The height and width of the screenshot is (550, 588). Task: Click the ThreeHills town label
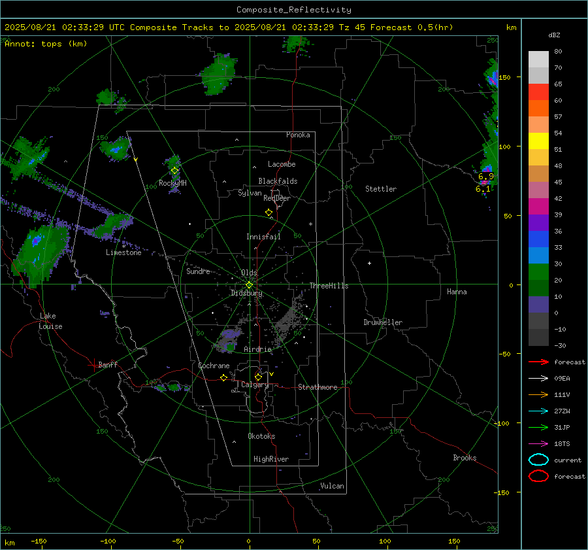(x=329, y=286)
